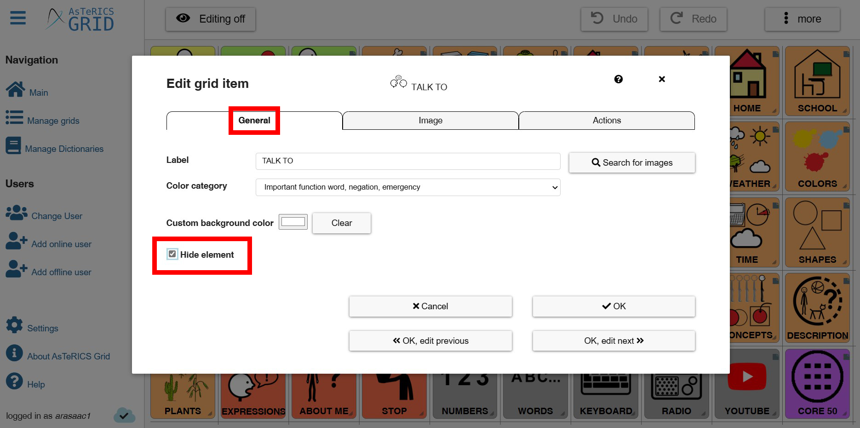
Task: Click the Redo button
Action: (694, 19)
